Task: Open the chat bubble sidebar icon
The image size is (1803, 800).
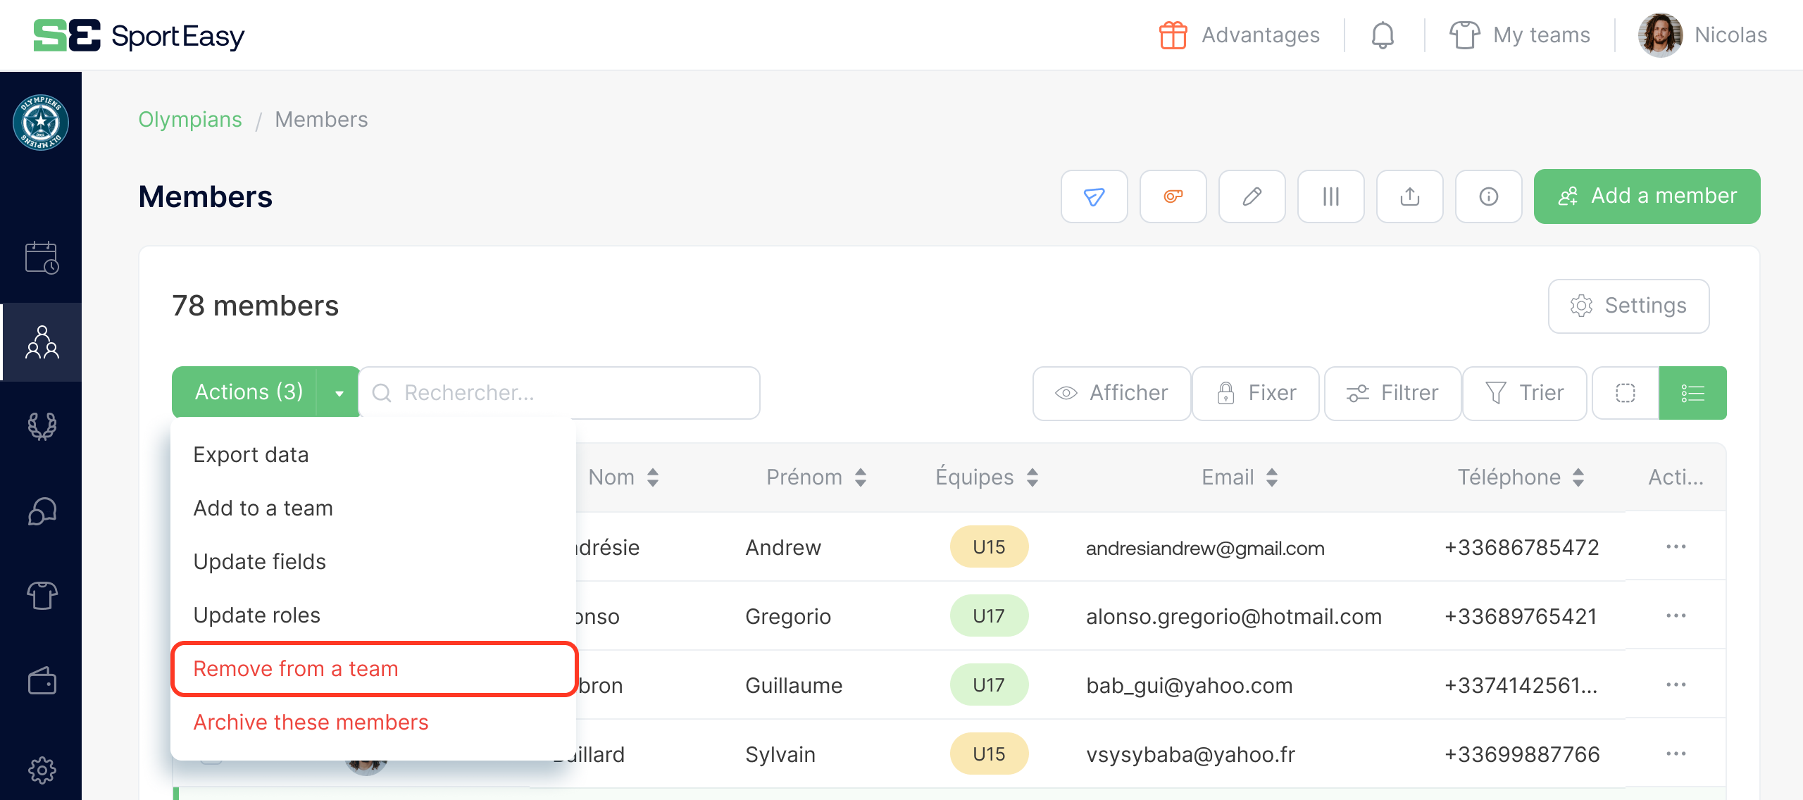Action: 42,511
